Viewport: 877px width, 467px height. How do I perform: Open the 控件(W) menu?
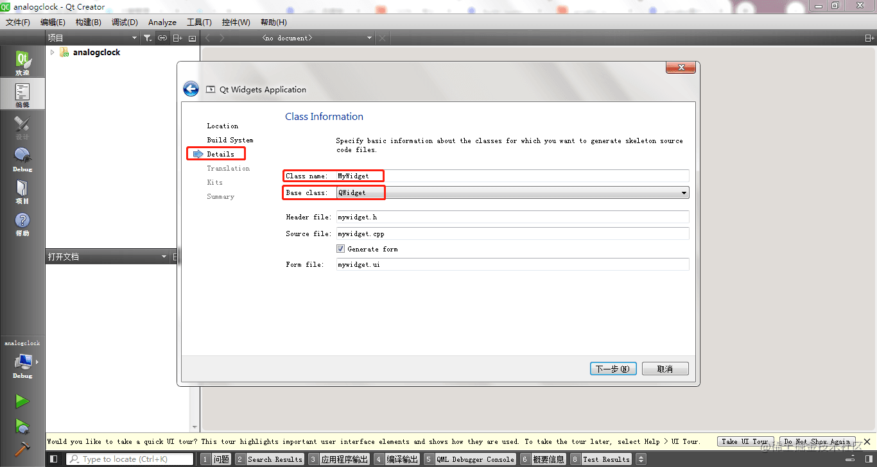click(x=236, y=22)
